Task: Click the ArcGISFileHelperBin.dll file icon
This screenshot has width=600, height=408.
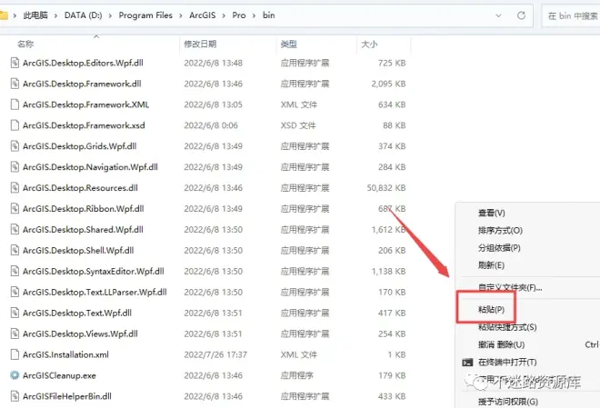Action: [x=15, y=396]
